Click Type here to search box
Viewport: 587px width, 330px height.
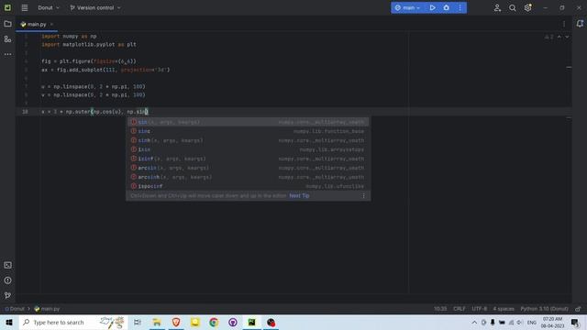[x=73, y=322]
